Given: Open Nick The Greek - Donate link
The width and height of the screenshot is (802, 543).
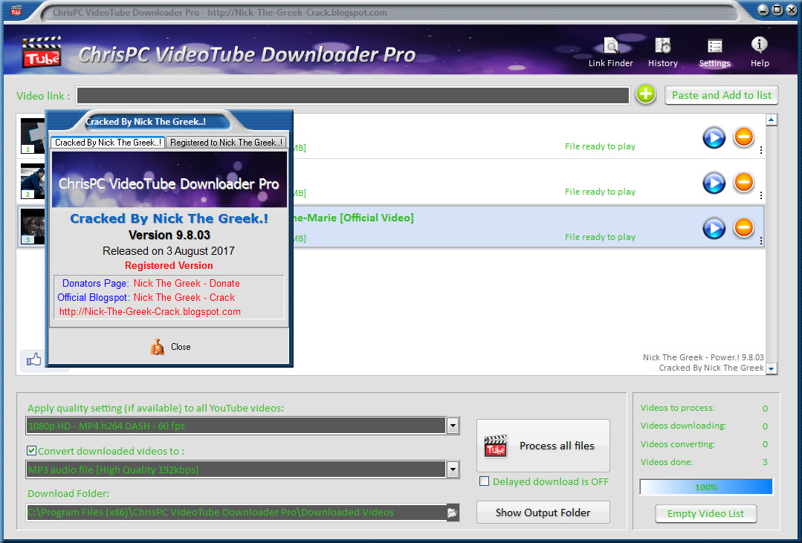Looking at the screenshot, I should [x=187, y=283].
